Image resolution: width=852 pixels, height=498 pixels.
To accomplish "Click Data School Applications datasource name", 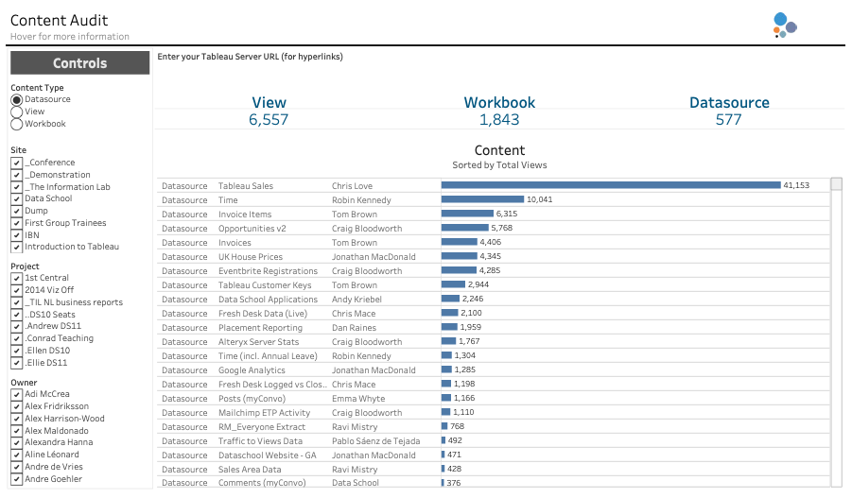I will [268, 300].
